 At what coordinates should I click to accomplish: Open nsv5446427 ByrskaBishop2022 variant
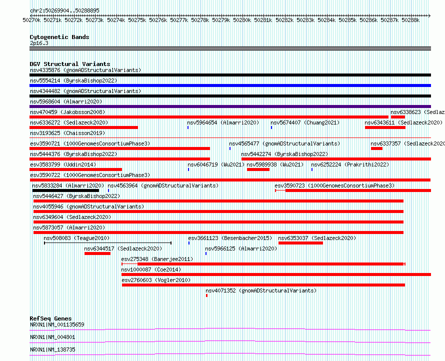coord(76,196)
